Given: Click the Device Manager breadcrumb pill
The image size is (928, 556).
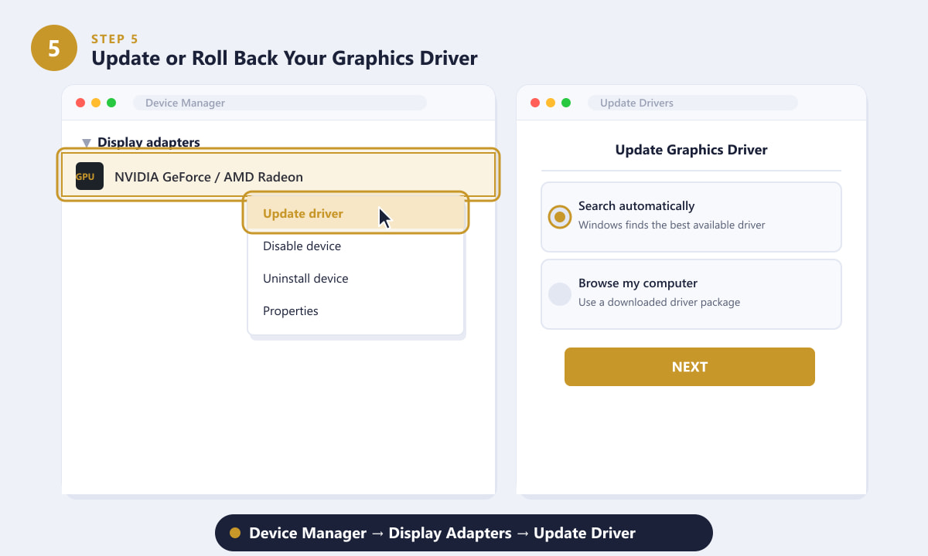Looking at the screenshot, I should pos(464,533).
